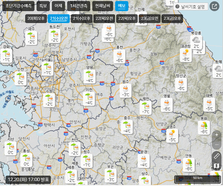Screen dimensions: 223x186
Task: Click the 제천 weather icon
Action: [146, 108]
